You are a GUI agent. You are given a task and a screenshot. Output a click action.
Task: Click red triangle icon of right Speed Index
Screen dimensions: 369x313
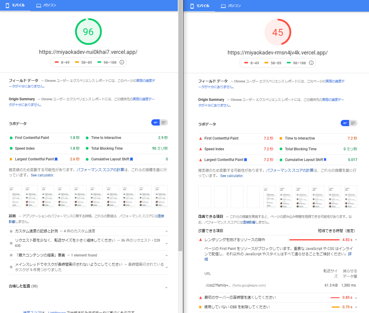[200, 149]
